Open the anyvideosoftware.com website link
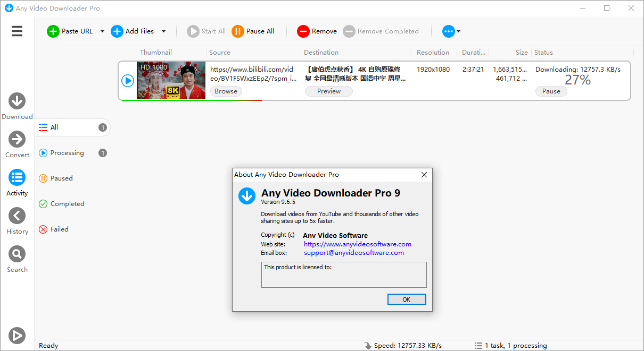Viewport: 644px width, 351px height. [x=357, y=244]
